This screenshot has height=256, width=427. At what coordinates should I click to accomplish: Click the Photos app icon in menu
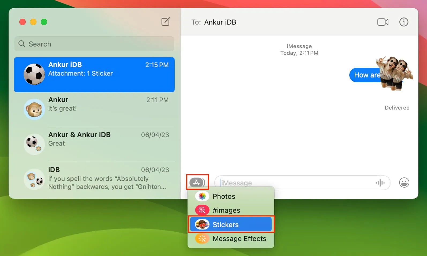(x=202, y=196)
